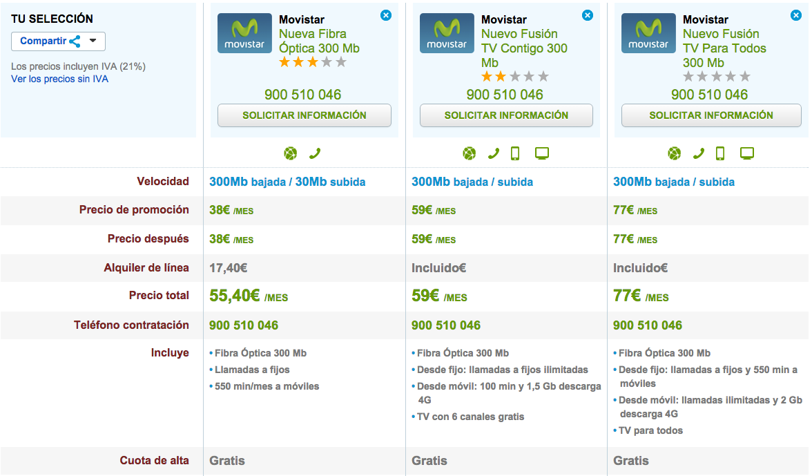Click the Movistar logo of Fusión TV Contigo plan
812x476 pixels.
tap(447, 33)
